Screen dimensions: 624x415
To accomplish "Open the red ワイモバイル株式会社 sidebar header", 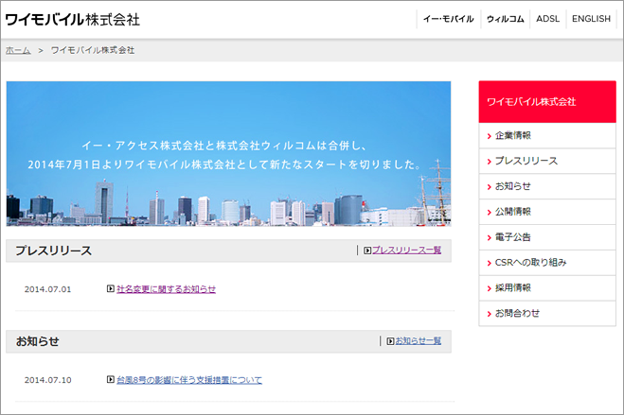I will (x=547, y=102).
